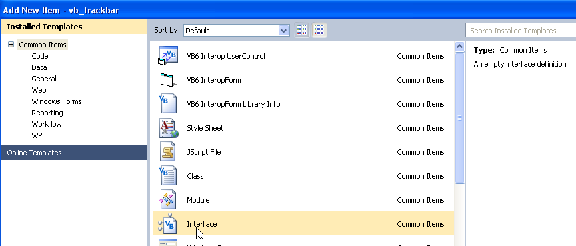Click the 'Interface' template name

202,224
